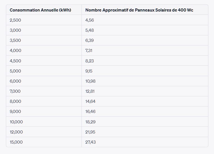Click the 7,000 consumption value
The width and height of the screenshot is (214, 154).
15,91
